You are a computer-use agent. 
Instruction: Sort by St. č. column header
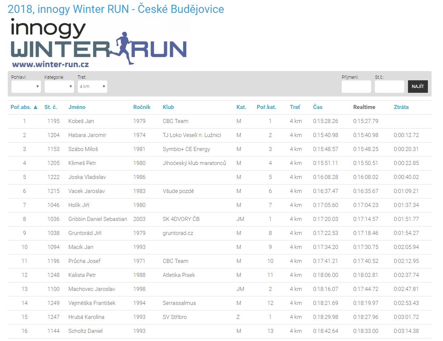coord(51,107)
